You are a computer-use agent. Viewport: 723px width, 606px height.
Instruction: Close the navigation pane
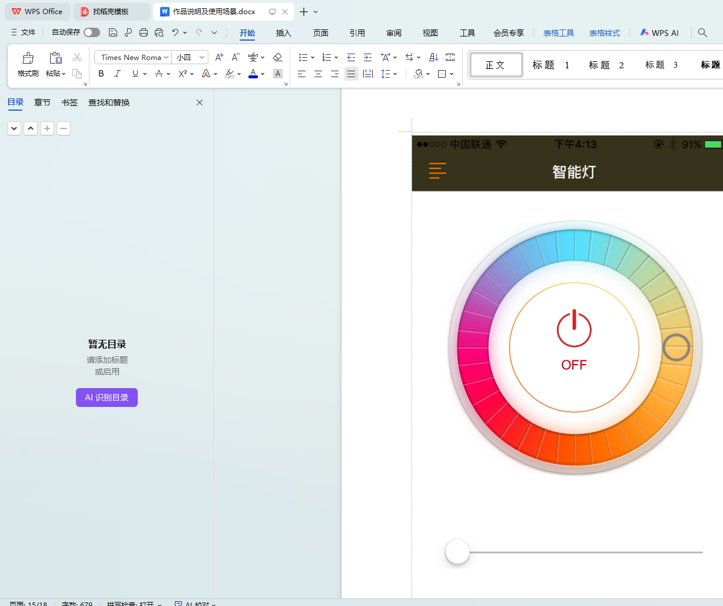[x=200, y=102]
